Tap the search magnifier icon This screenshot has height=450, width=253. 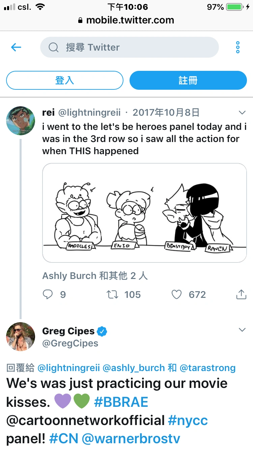point(54,47)
